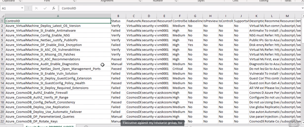The width and height of the screenshot is (304, 127).
Task: Click the IsPreview header cell
Action: coord(210,21)
